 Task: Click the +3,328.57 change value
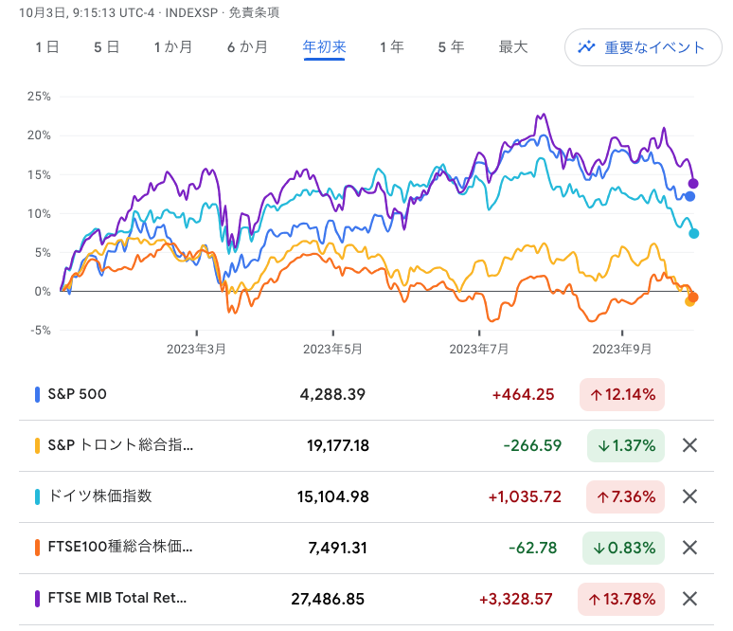515,598
